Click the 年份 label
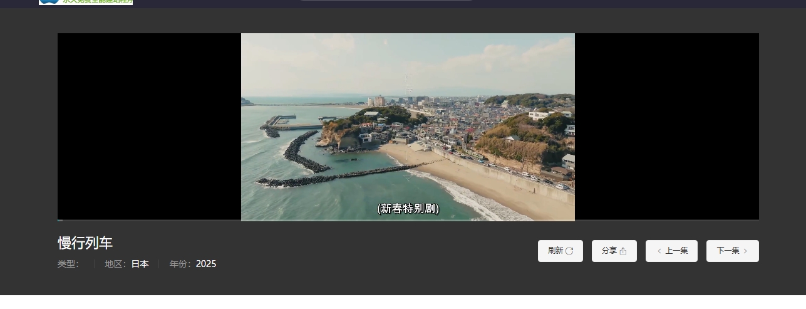Screen dimensions: 806x309 [182, 264]
